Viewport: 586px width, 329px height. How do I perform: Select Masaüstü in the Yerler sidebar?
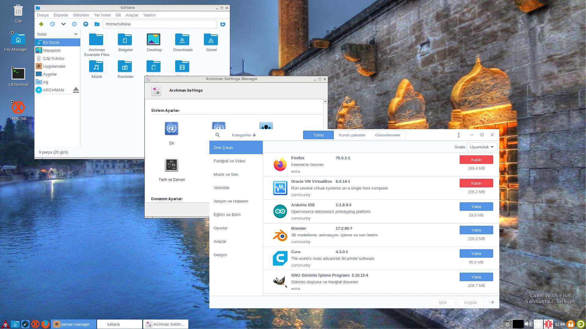coord(57,50)
